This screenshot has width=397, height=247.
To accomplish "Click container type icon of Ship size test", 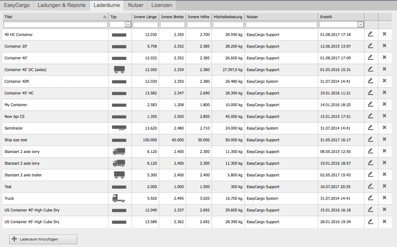I will (x=119, y=140).
